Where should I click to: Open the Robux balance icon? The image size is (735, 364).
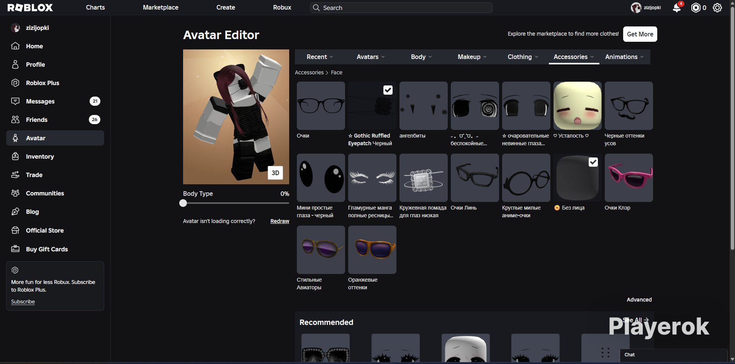696,8
